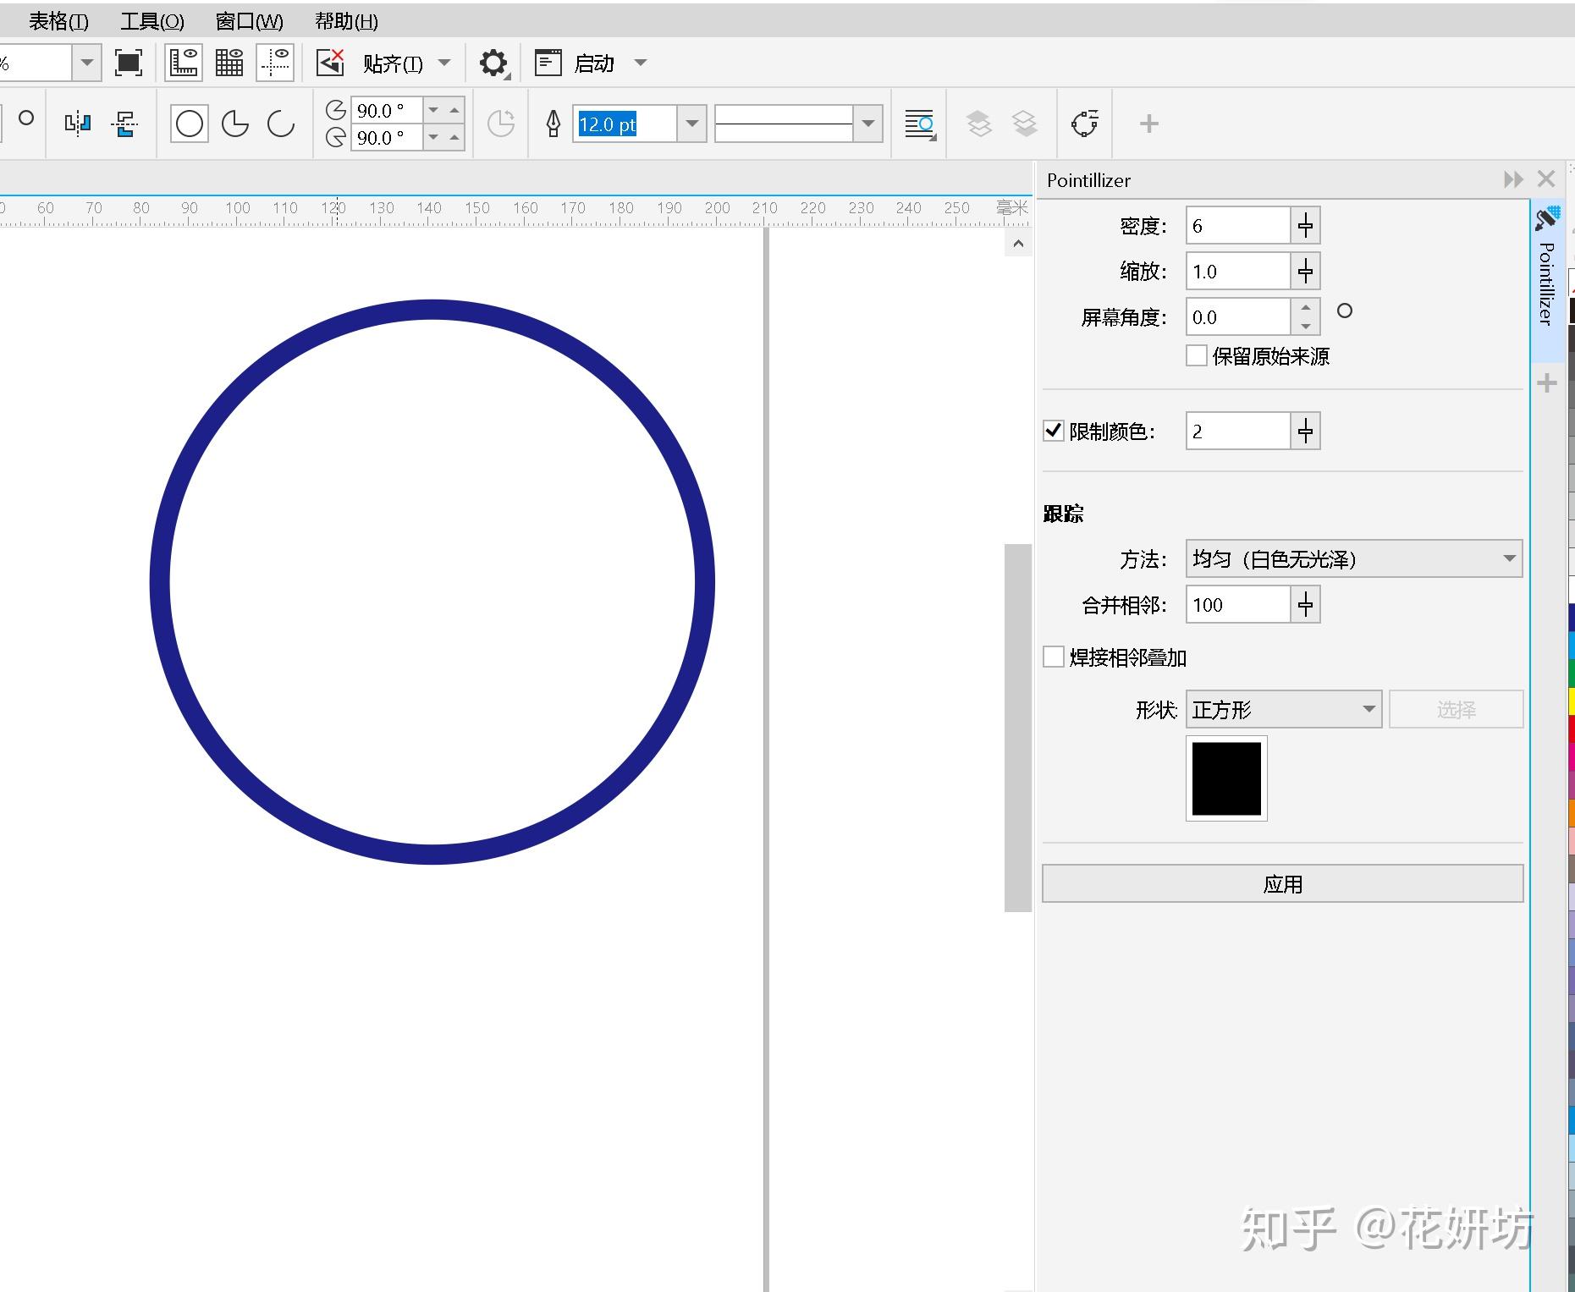Screen dimensions: 1575x1292
Task: Enable the 保留原始来源 checkbox
Action: coord(1197,355)
